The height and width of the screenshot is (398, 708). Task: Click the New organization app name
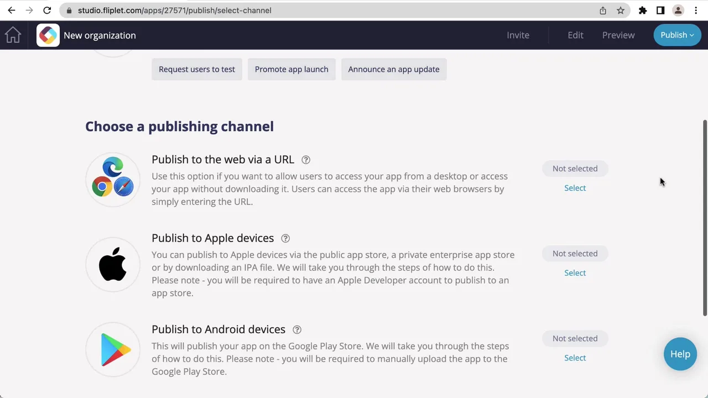pyautogui.click(x=100, y=35)
